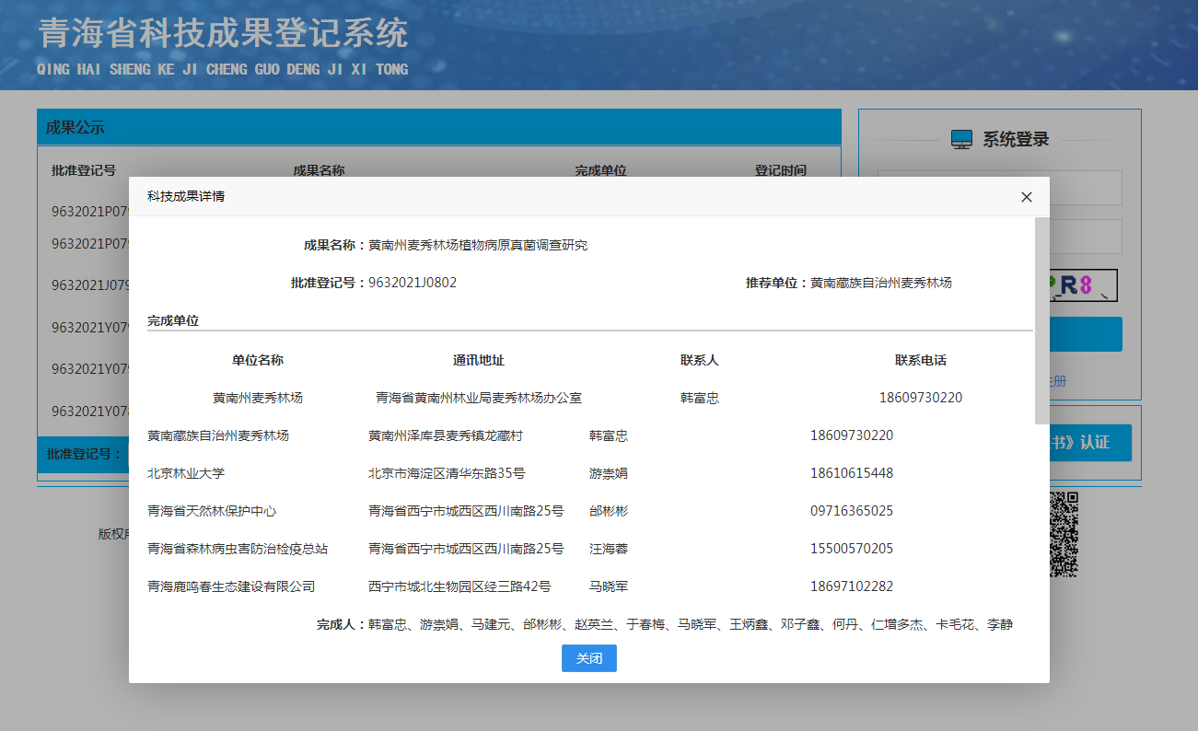
Task: Click the 成果名称 column header in background table
Action: click(x=319, y=170)
